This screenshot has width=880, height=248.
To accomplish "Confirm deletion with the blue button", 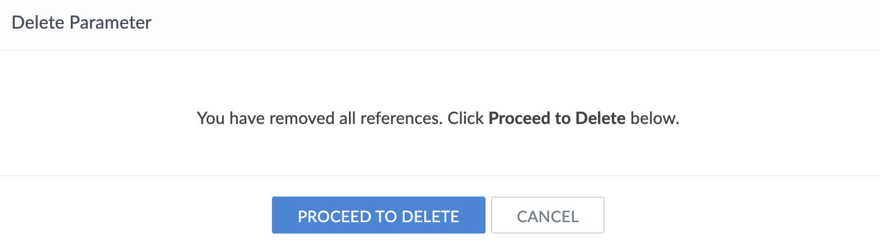I will 378,215.
